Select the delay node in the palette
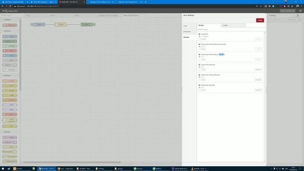 [9, 105]
